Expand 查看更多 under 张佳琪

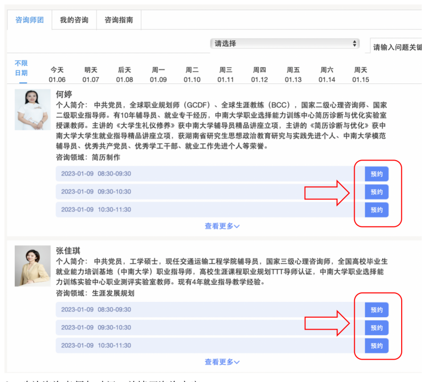(222, 362)
